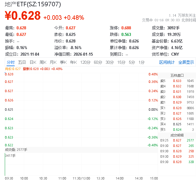Select the 五日 chart tab
Screen dimensions: 196x184
22,62
